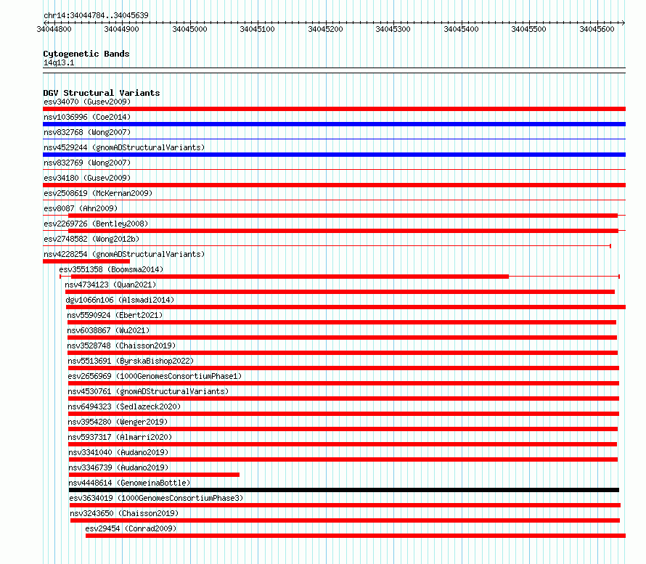Select nsv5513691 (ByrskaBishop2022) label

click(131, 361)
